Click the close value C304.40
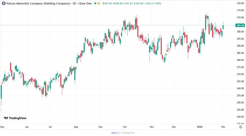Screen dimensions: 246x136 (139, 3)
